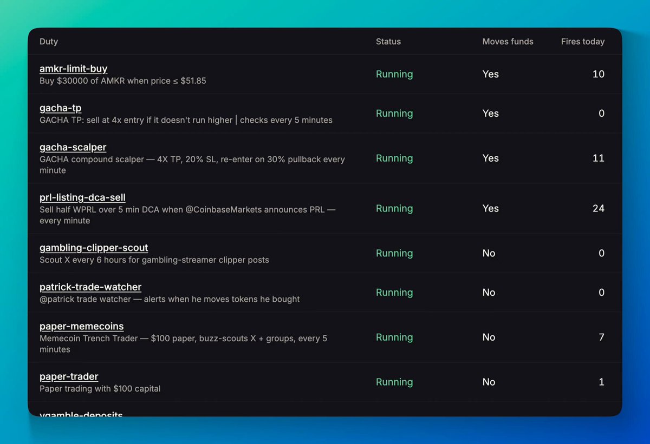Select the 'Scout X every 6 hours' description
This screenshot has height=444, width=650.
[154, 260]
